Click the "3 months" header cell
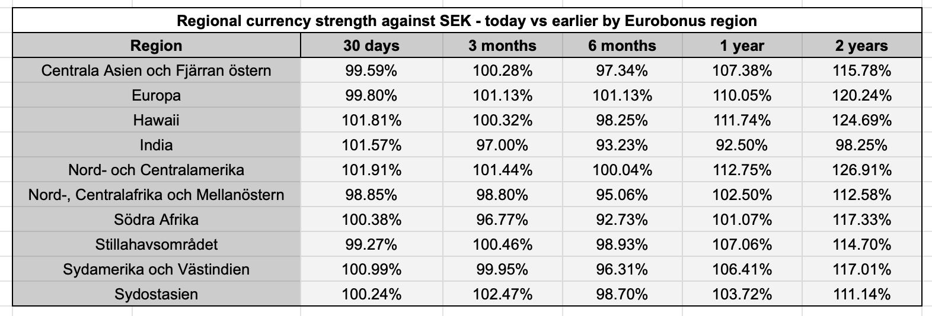The width and height of the screenshot is (932, 316). (502, 46)
